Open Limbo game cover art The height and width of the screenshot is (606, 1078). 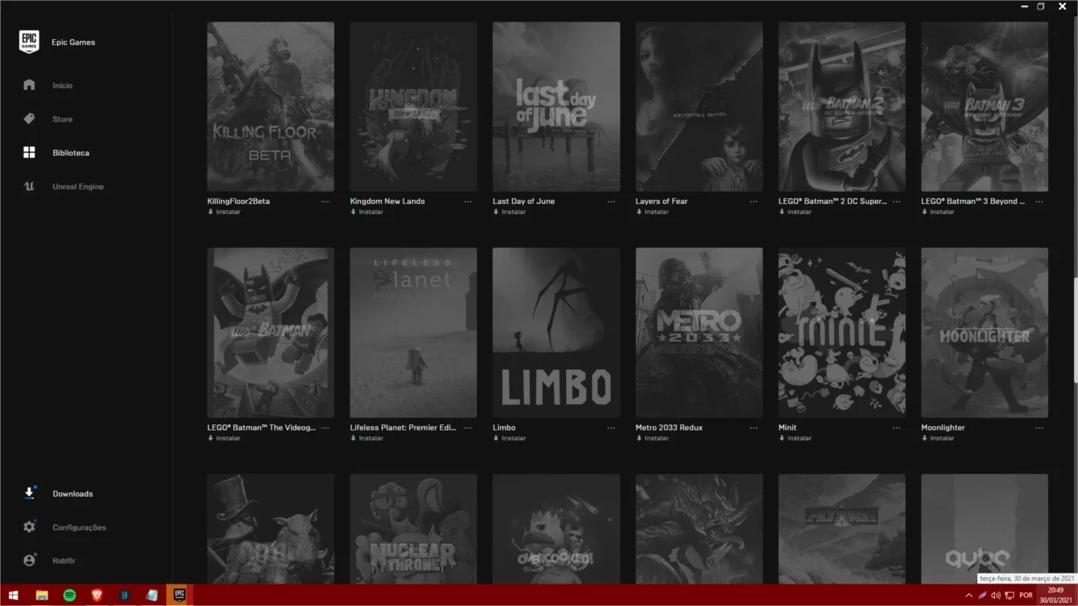[x=556, y=333]
